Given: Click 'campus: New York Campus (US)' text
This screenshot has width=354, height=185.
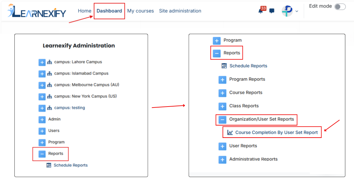Looking at the screenshot, I should pyautogui.click(x=85, y=96).
